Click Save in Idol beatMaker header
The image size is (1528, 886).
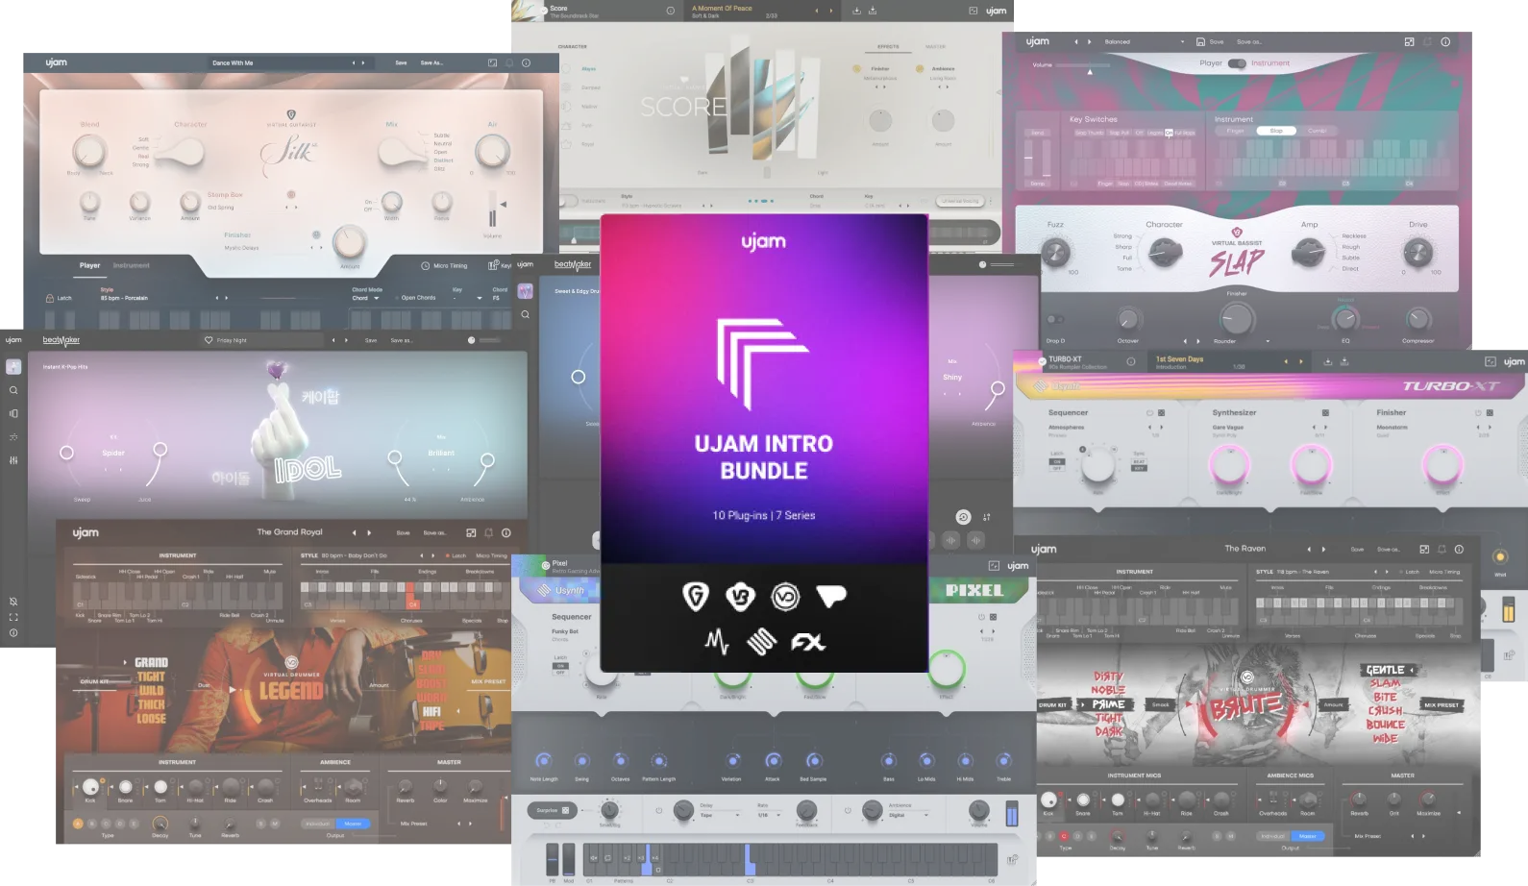coord(371,340)
